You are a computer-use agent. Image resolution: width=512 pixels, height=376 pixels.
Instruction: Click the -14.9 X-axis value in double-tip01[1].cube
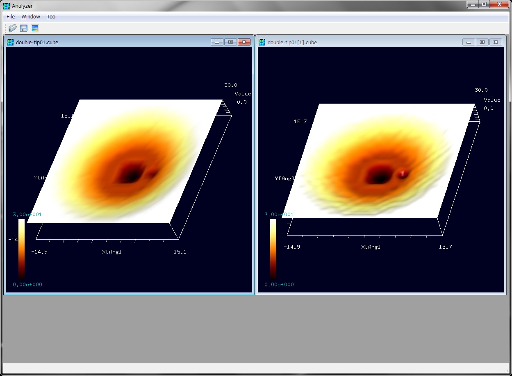[292, 247]
